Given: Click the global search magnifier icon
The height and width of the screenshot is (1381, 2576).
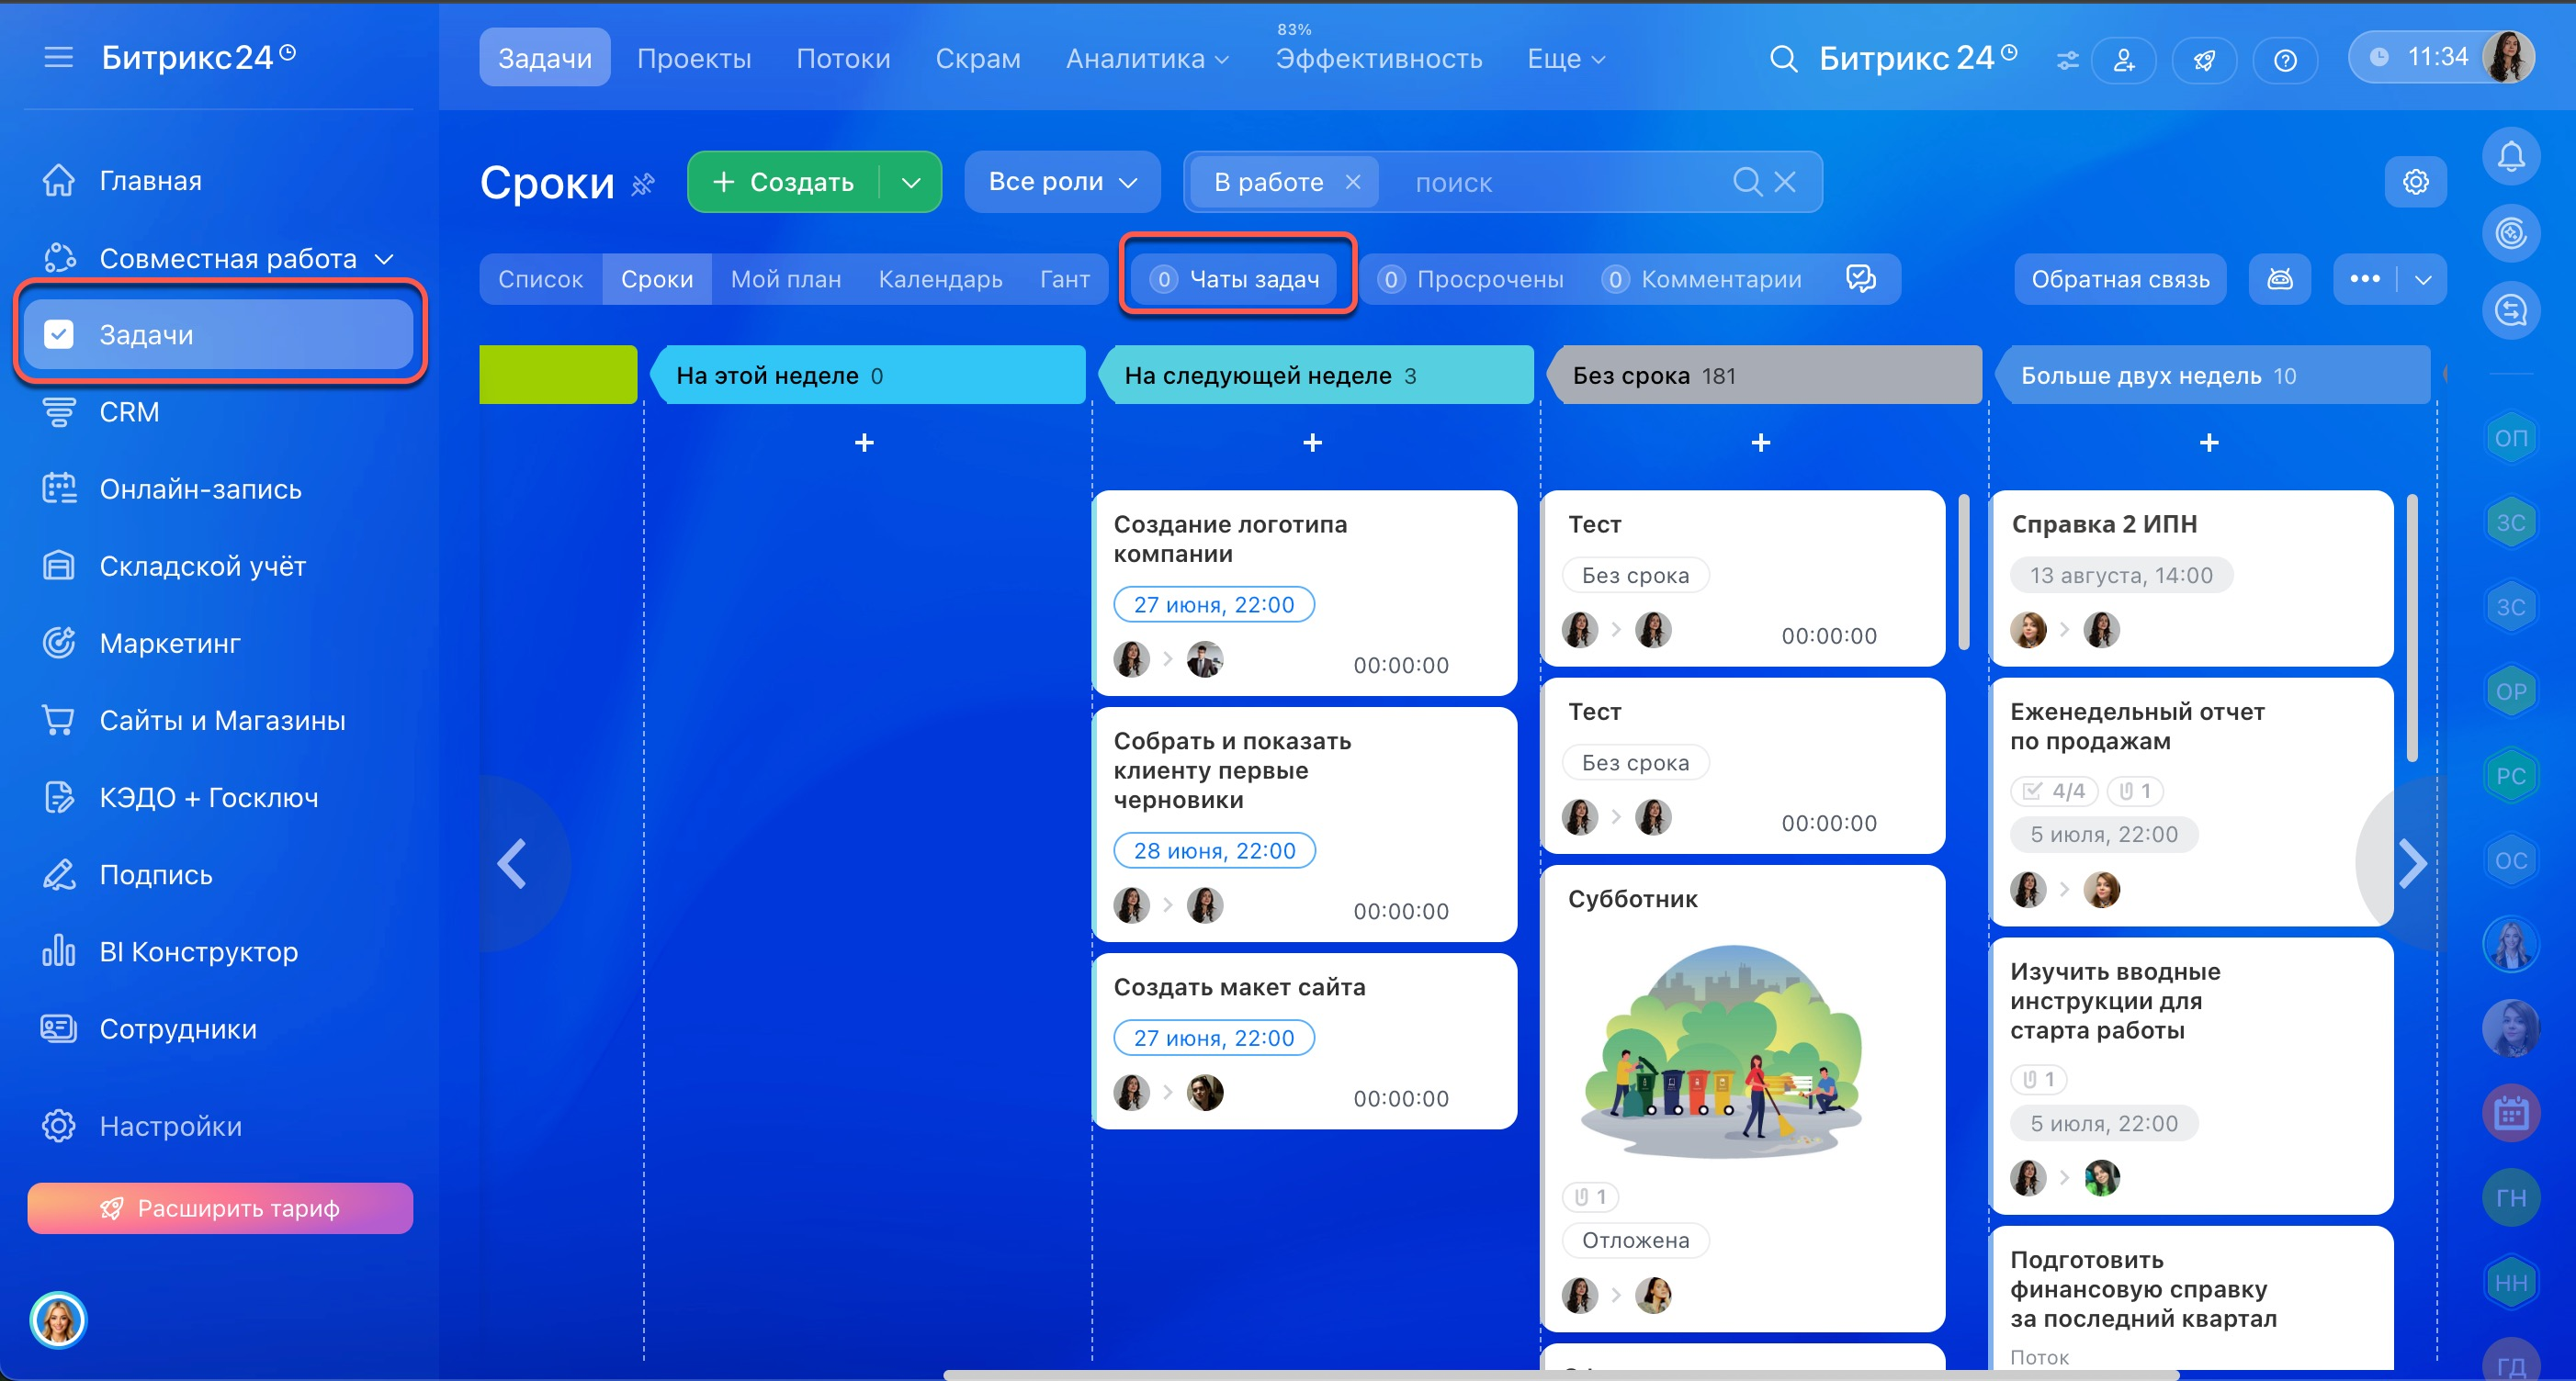Looking at the screenshot, I should point(1783,59).
